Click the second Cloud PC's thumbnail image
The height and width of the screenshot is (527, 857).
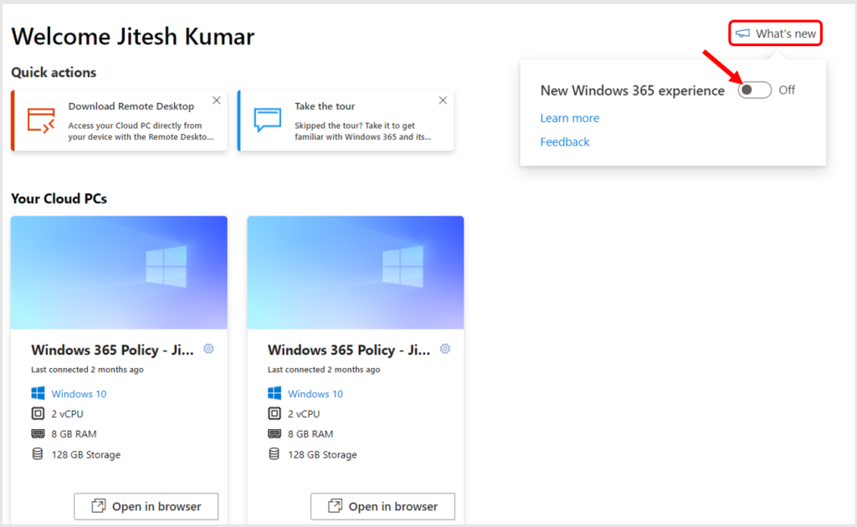[356, 273]
